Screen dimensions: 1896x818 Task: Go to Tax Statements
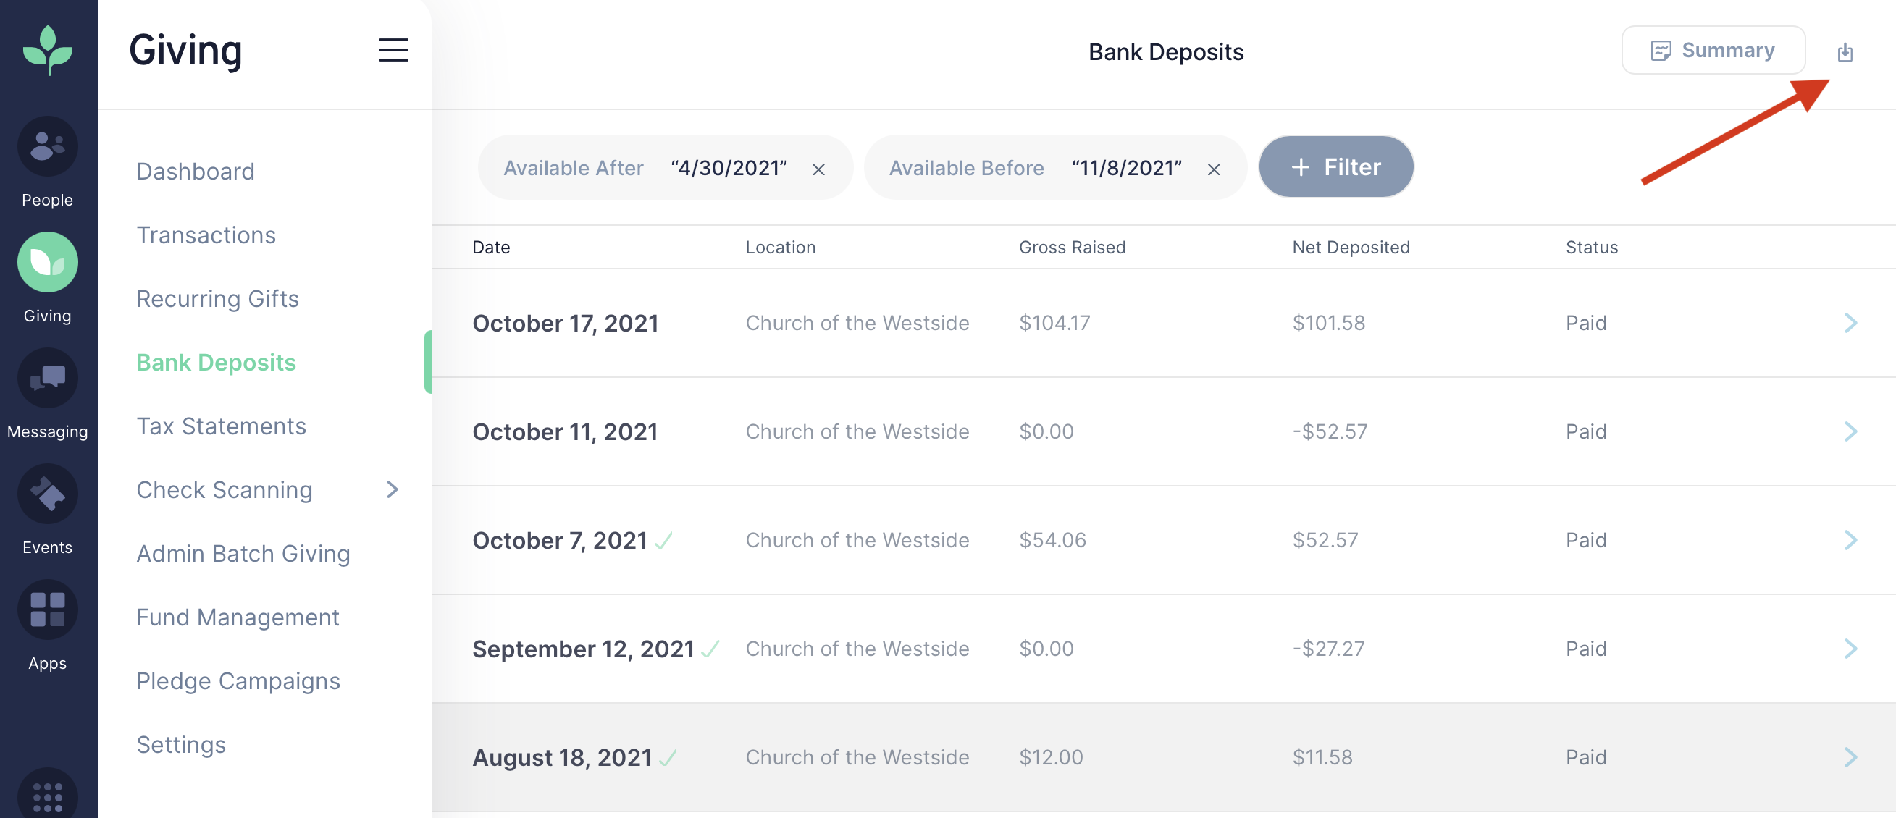coord(221,425)
